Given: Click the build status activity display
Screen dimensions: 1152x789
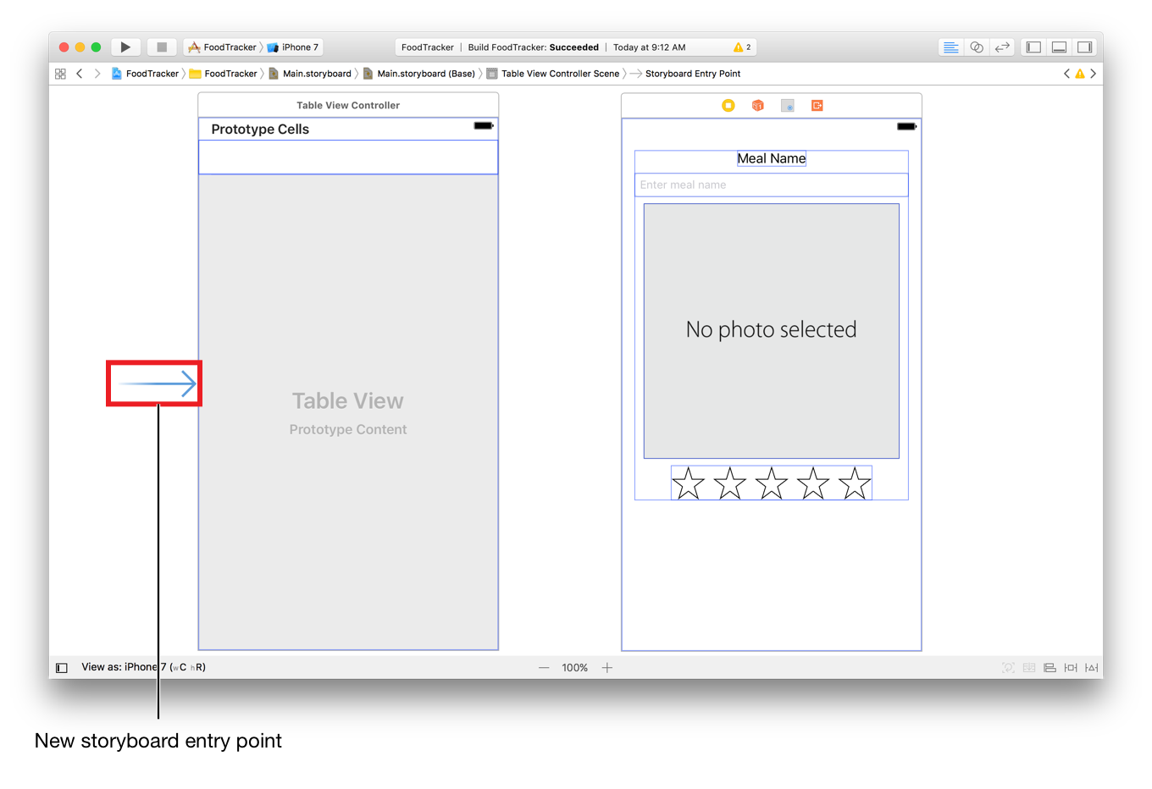Looking at the screenshot, I should tap(576, 47).
